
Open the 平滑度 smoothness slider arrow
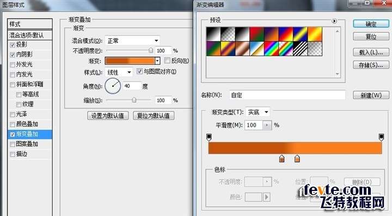point(267,125)
